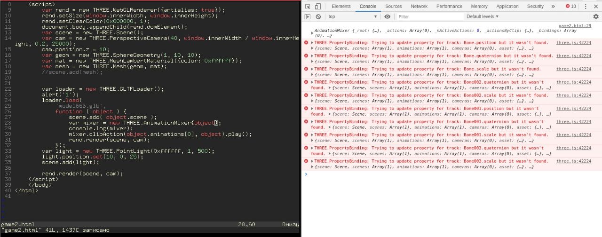Click error icon on Bone003.scale row
Image resolution: width=602 pixels, height=237 pixels.
coord(306,161)
